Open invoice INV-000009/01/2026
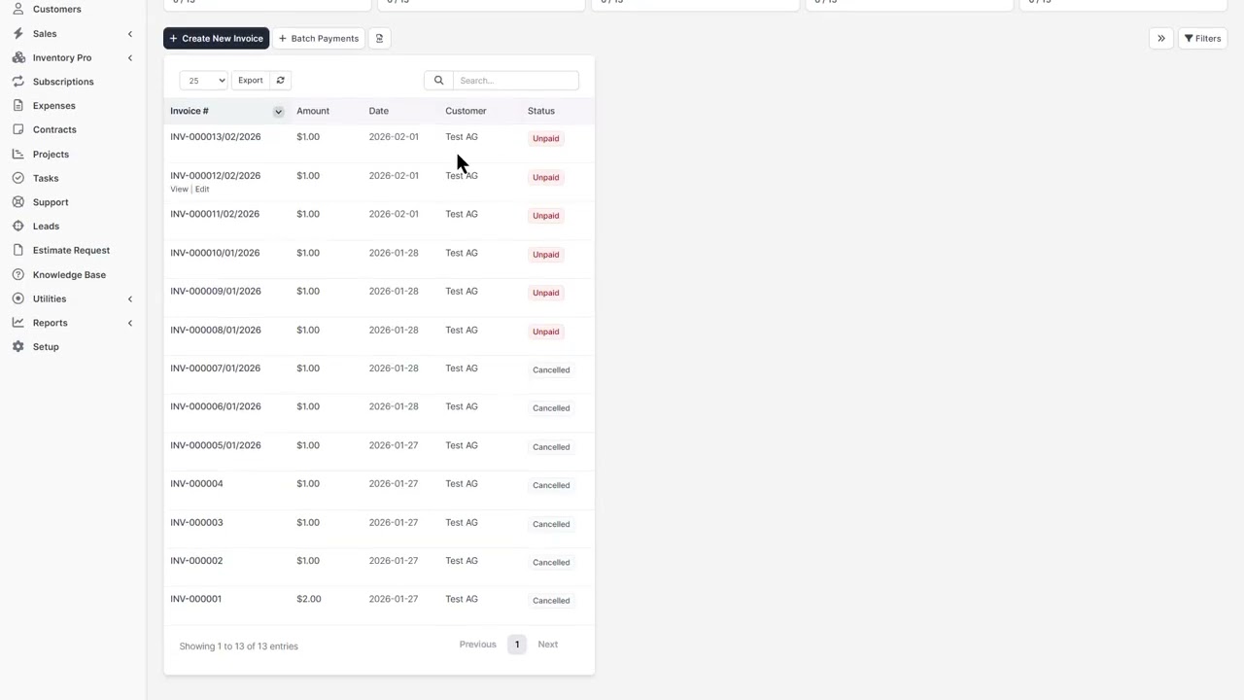The width and height of the screenshot is (1244, 700). [216, 291]
